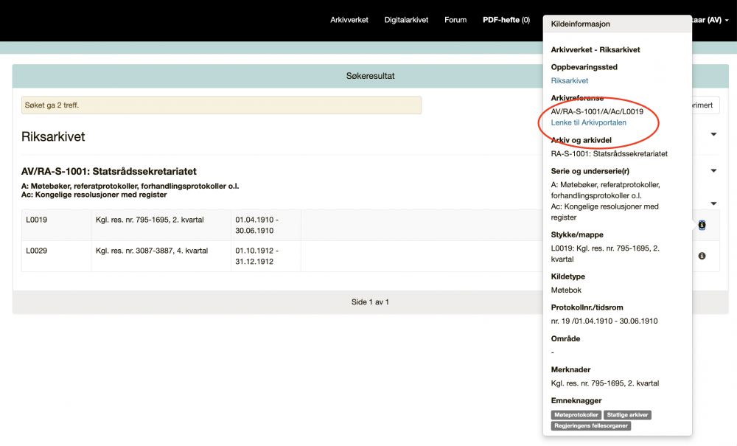Screen dimensions: 737x446
Task: Select the Møteprotokoller emneknagg tag
Action: point(576,414)
